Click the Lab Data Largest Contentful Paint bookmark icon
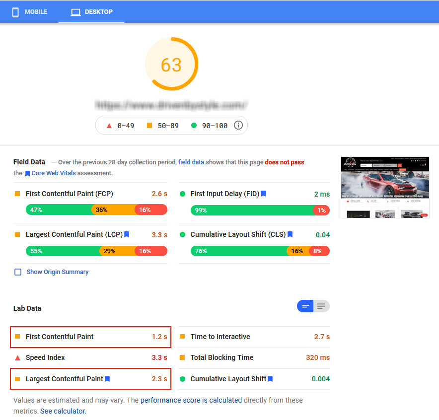 (107, 379)
